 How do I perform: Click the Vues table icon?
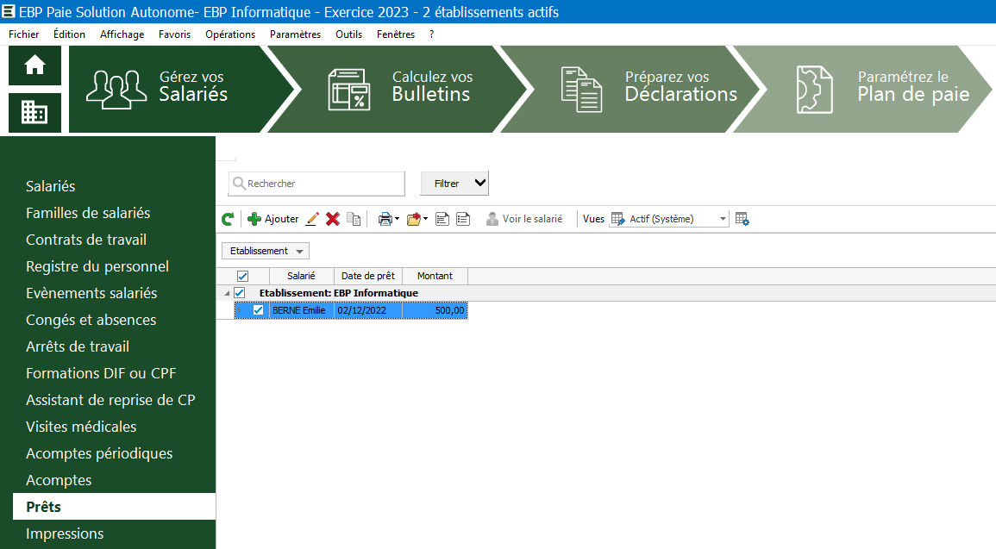[617, 219]
